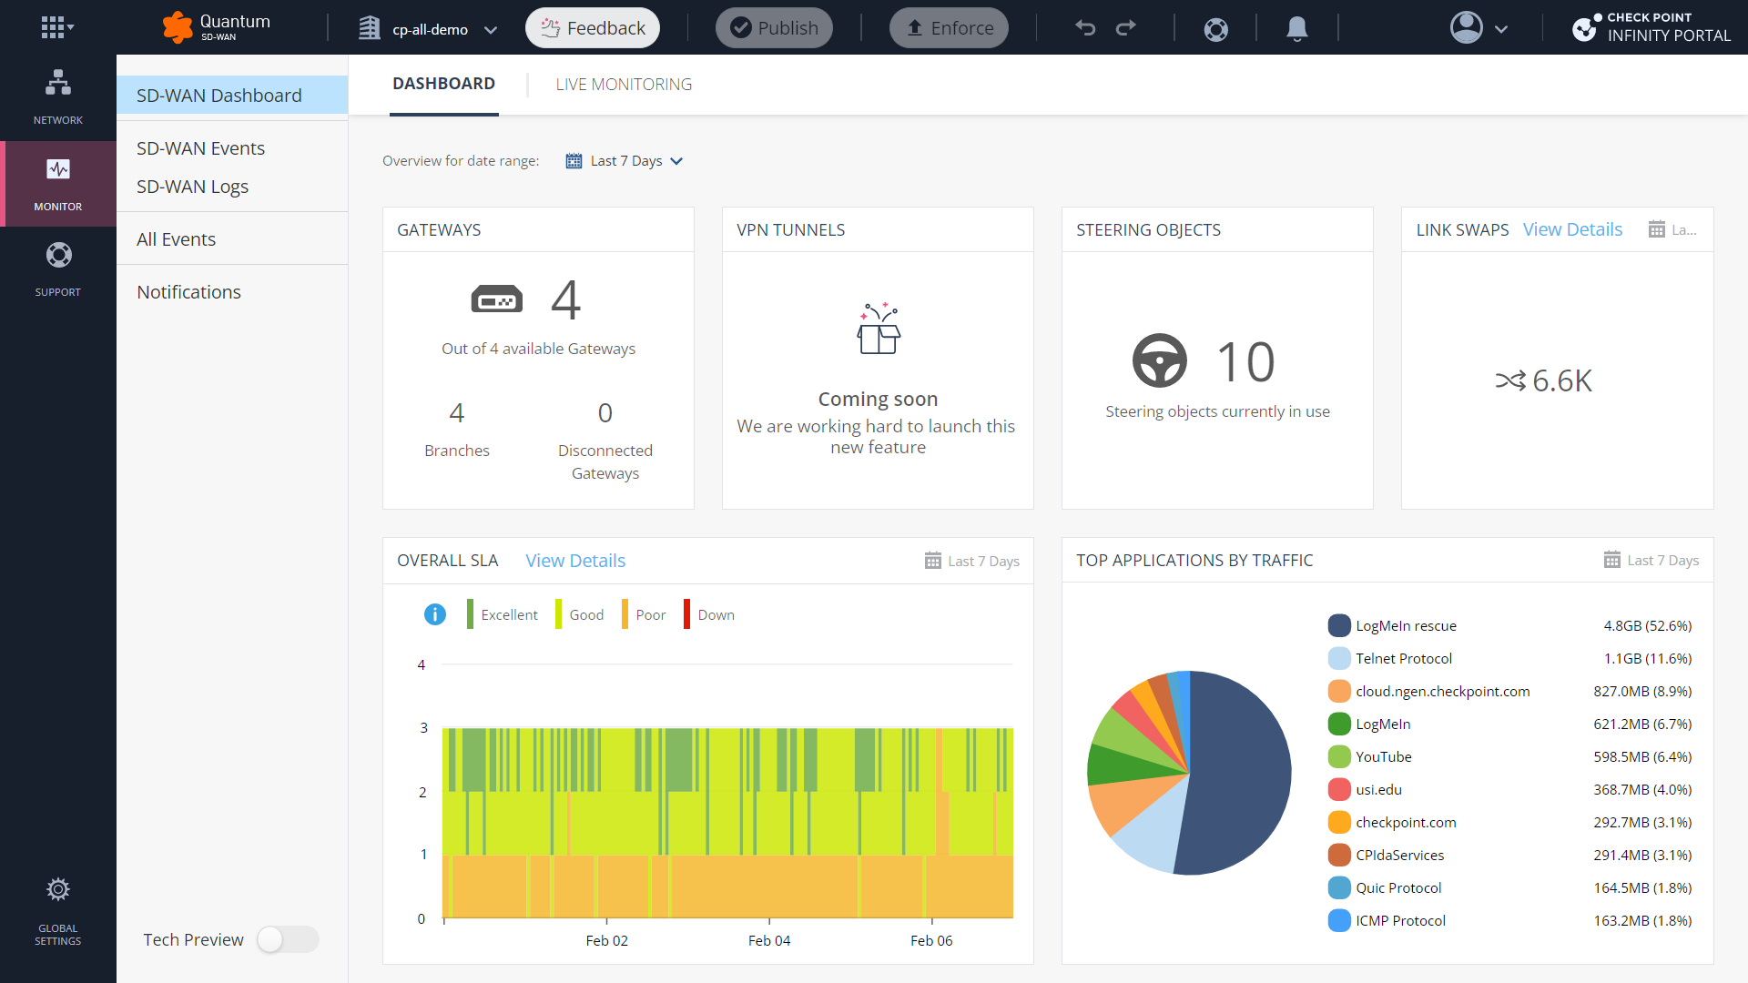Click the 10 steering objects value
Image resolution: width=1748 pixels, height=983 pixels.
coord(1245,361)
